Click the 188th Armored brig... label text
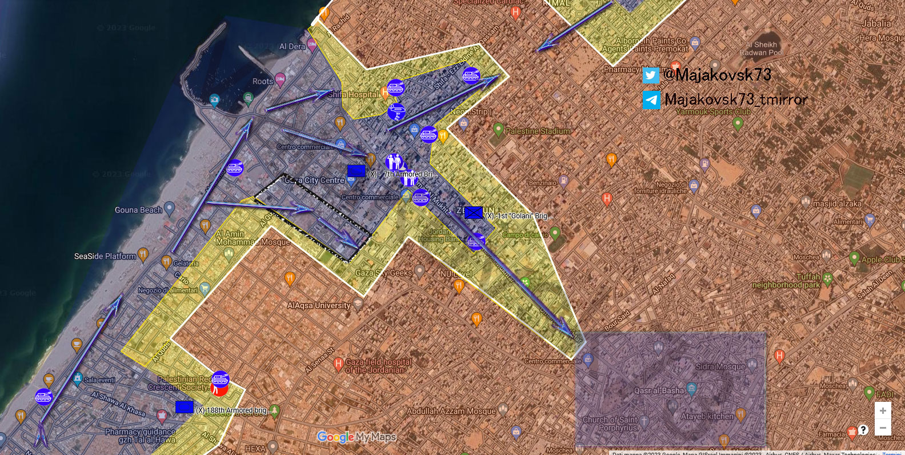This screenshot has width=905, height=455. [233, 410]
